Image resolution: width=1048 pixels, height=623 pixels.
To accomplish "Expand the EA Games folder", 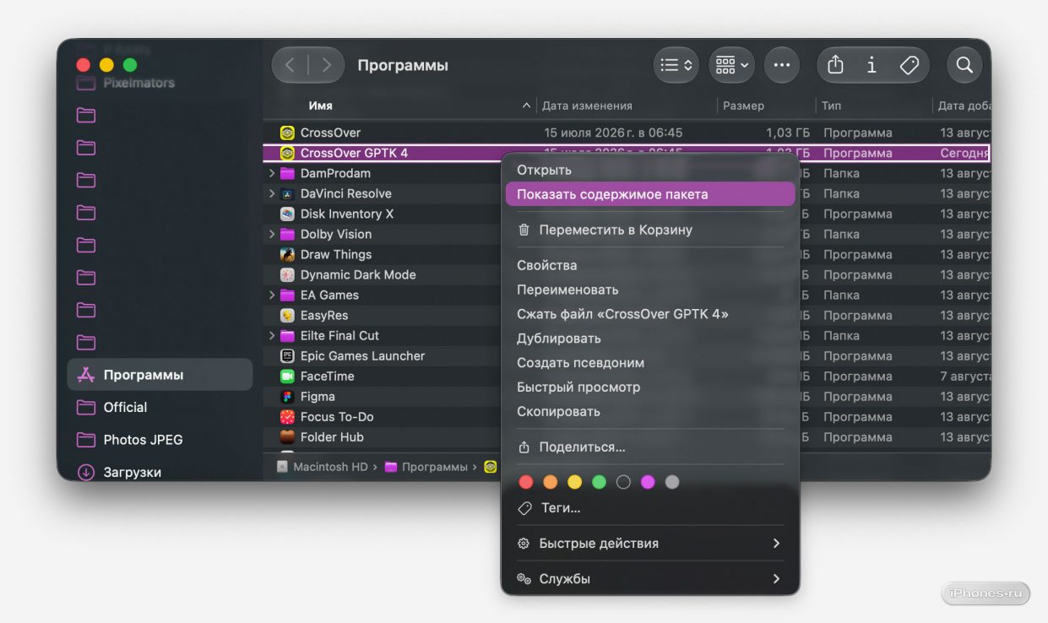I will pyautogui.click(x=271, y=295).
